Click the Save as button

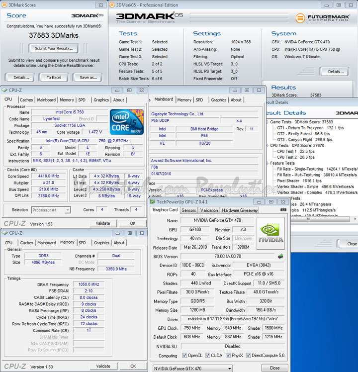tap(88, 78)
